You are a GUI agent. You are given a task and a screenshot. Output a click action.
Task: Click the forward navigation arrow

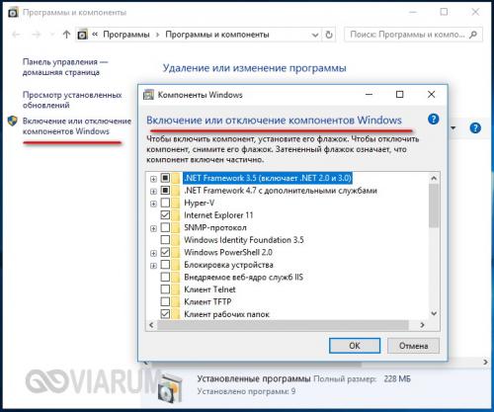pyautogui.click(x=37, y=35)
